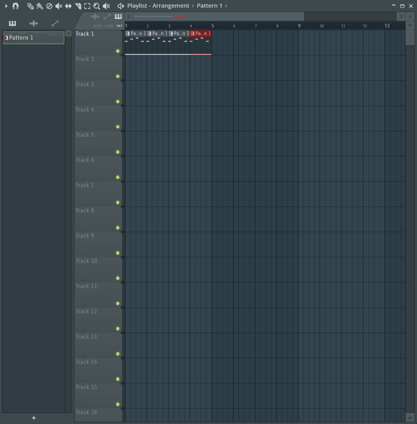Open the Arrangement breadcrumb menu
The width and height of the screenshot is (417, 424).
coord(171,6)
